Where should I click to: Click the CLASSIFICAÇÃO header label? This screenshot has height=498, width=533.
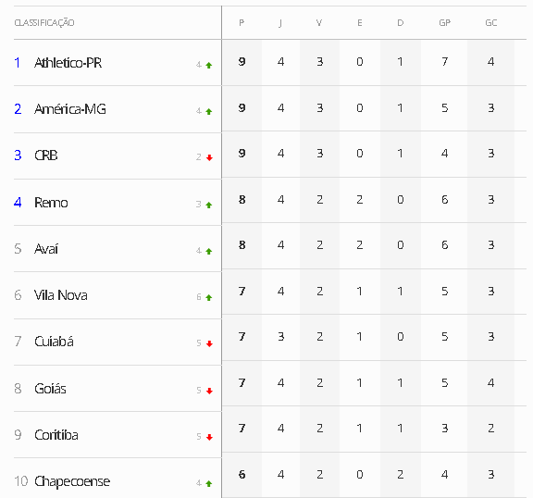coord(44,23)
